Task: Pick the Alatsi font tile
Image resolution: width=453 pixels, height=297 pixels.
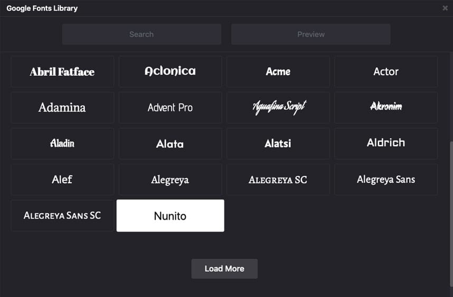Action: [x=278, y=143]
